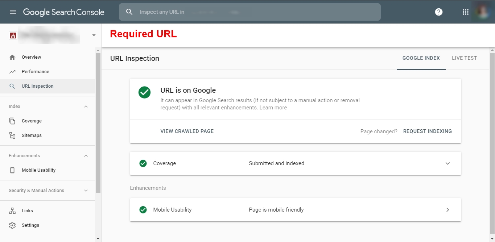Open the Google apps grid
The image size is (495, 242).
pyautogui.click(x=466, y=12)
